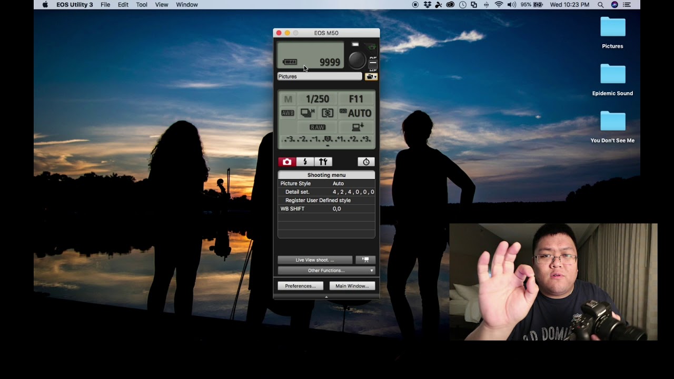
Task: Click the Live View shoot button
Action: click(315, 260)
